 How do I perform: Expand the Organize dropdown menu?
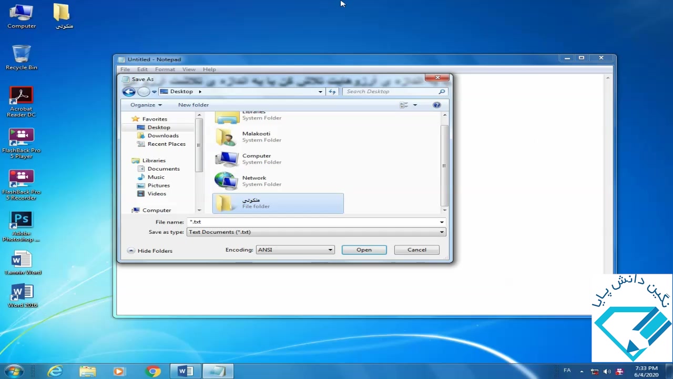click(x=146, y=105)
